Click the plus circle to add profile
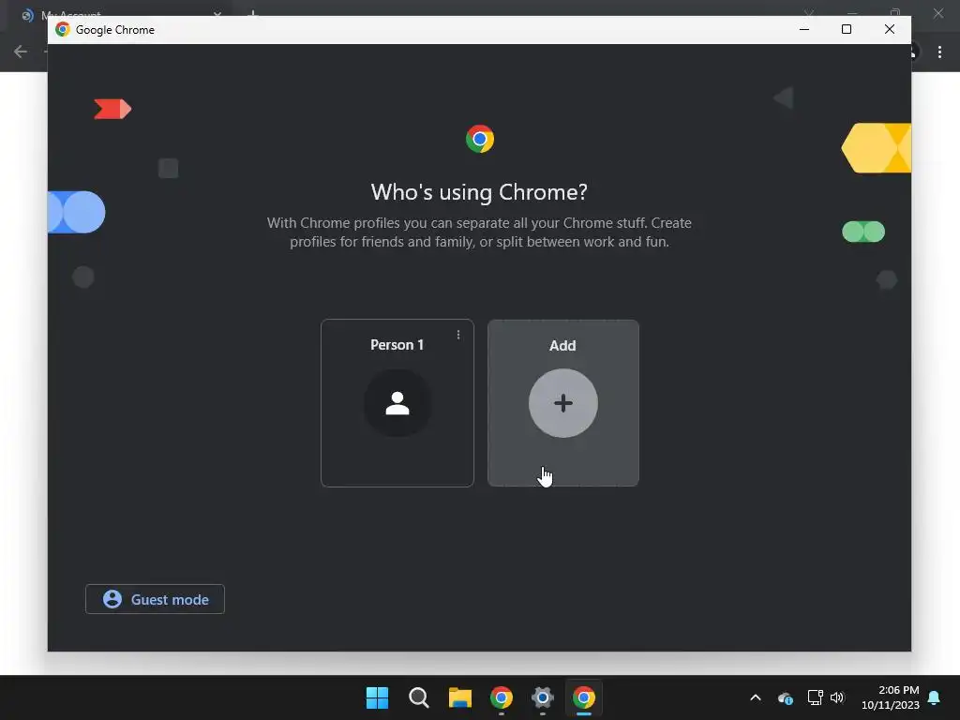The height and width of the screenshot is (720, 960). pos(562,403)
